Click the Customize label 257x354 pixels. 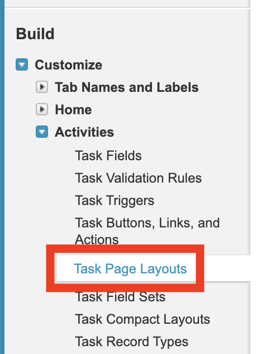(69, 65)
